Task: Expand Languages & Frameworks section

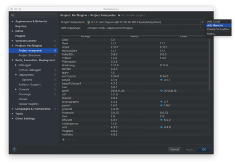Action: (x=12, y=109)
